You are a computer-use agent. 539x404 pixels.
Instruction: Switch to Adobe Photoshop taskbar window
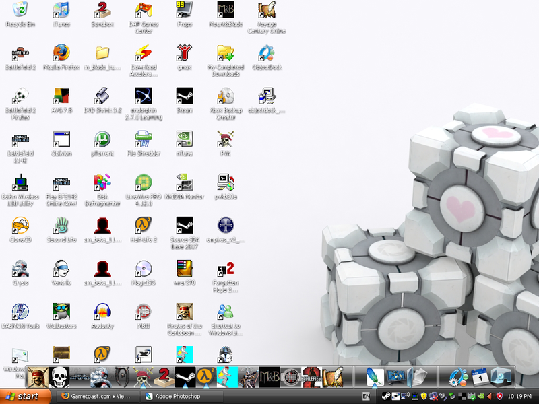click(181, 396)
